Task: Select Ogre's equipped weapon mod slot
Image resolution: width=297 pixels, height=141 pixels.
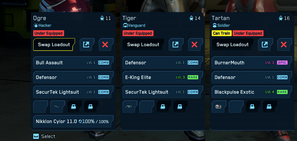Action: 58,107
